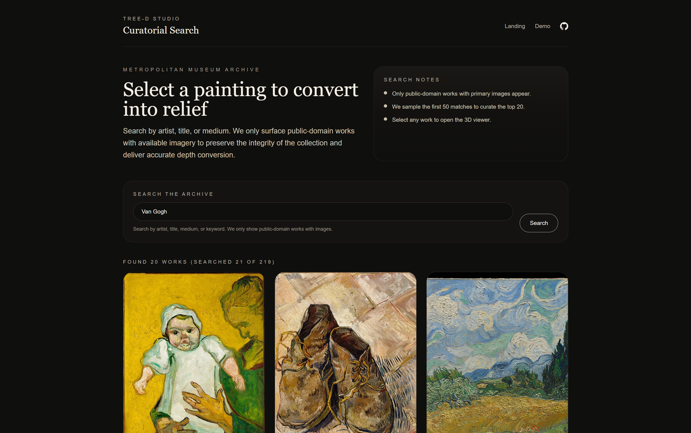Go to the Landing page link
691x433 pixels.
click(x=514, y=26)
